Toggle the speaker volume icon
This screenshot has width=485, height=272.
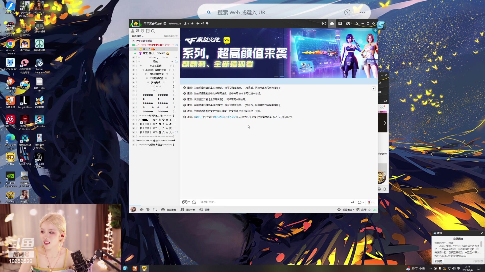pyautogui.click(x=141, y=210)
